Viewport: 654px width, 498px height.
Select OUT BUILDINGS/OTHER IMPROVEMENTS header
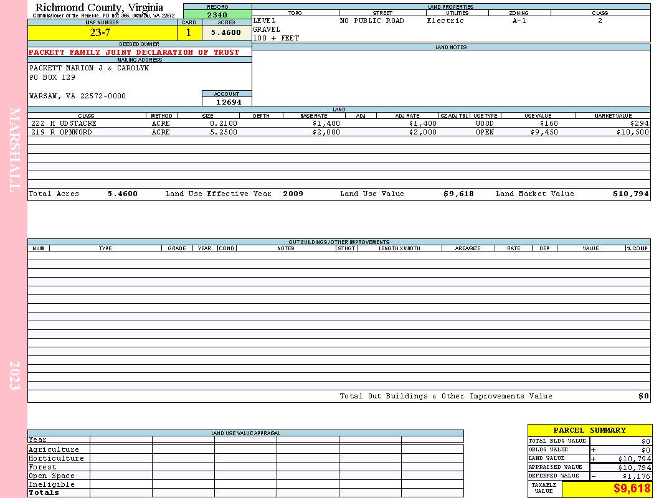(x=339, y=242)
